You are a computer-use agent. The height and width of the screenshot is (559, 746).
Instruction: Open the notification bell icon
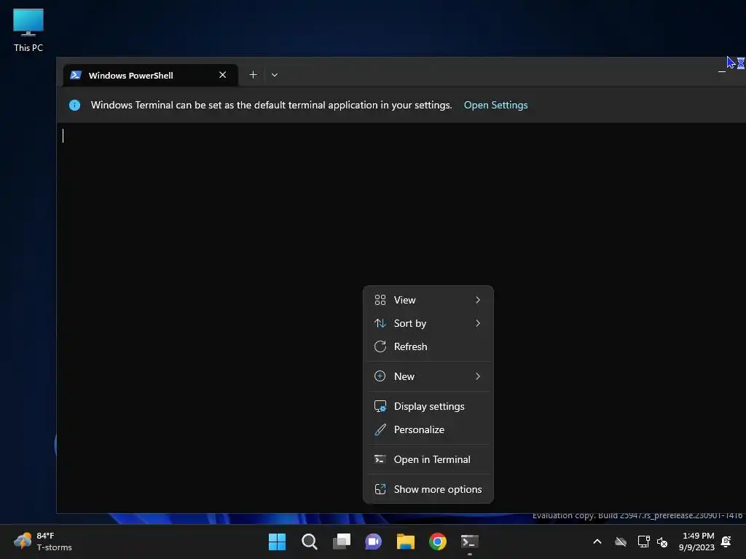[x=726, y=542]
